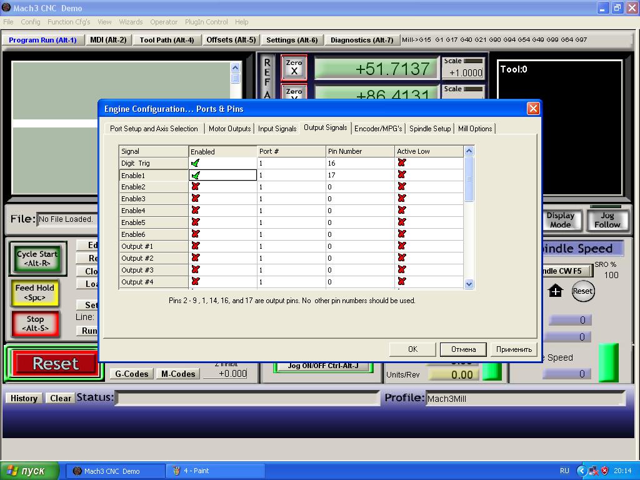This screenshot has height=480, width=640.
Task: Toggle Enabled check for Enable1
Action: click(x=196, y=175)
